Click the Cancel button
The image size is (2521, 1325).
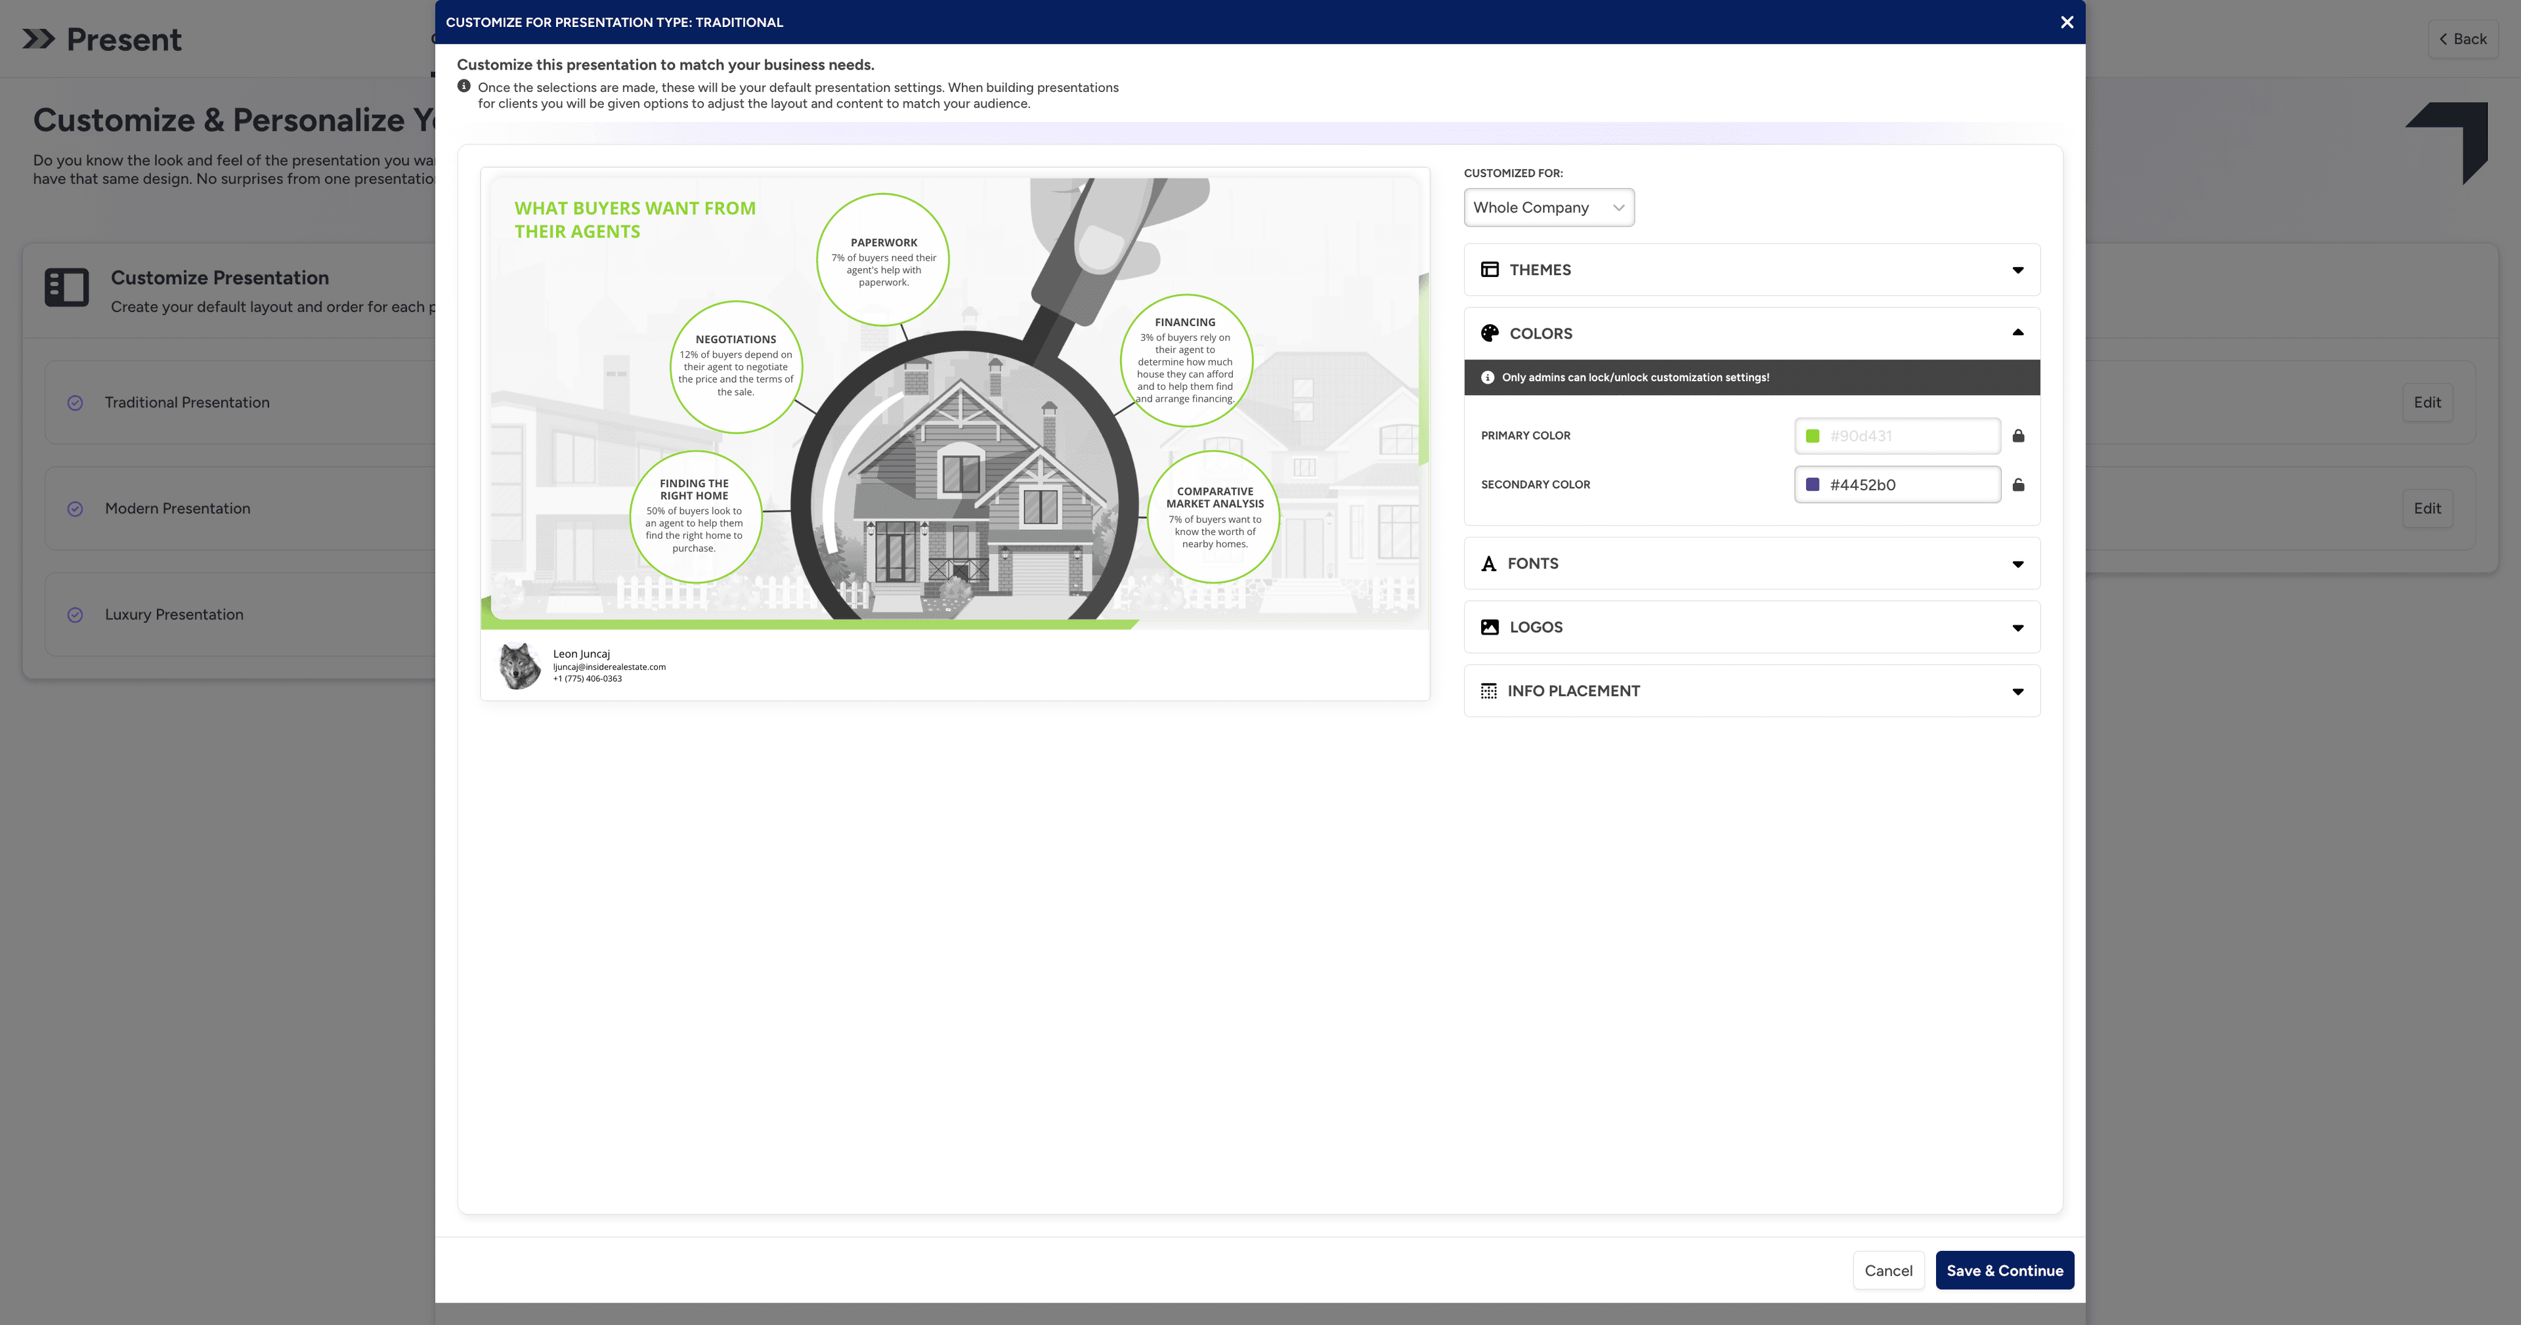1888,1270
